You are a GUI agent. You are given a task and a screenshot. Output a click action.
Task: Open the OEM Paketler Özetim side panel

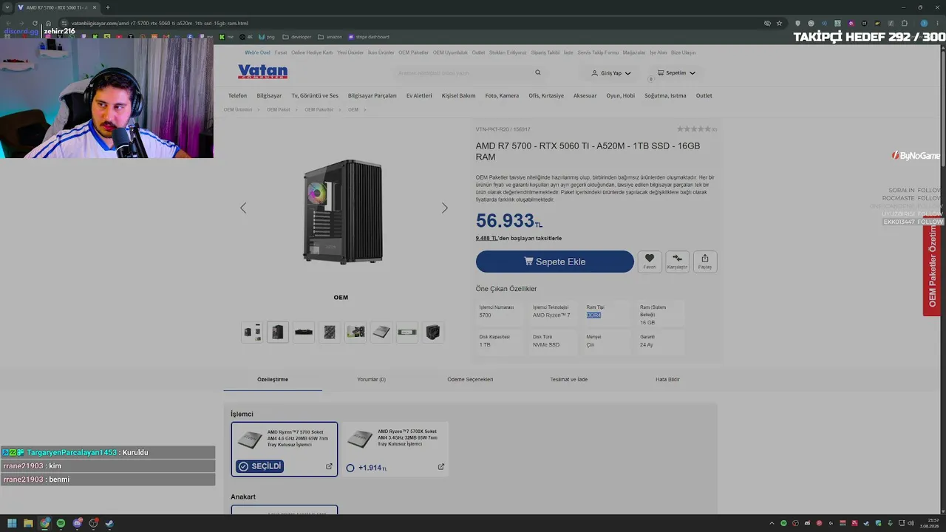point(932,267)
